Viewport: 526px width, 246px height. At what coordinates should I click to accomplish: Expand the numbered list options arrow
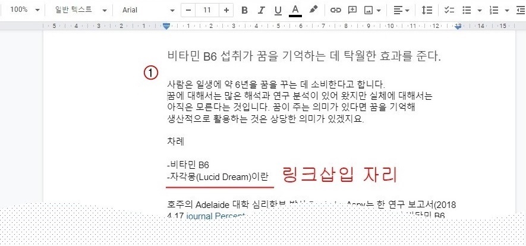pos(507,10)
